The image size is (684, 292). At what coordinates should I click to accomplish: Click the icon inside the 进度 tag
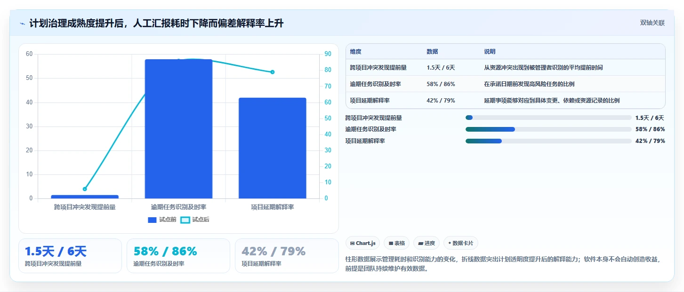click(x=420, y=243)
